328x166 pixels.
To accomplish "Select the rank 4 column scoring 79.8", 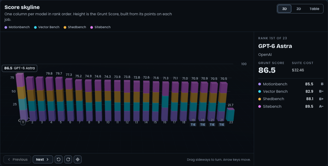I will click(x=51, y=99).
